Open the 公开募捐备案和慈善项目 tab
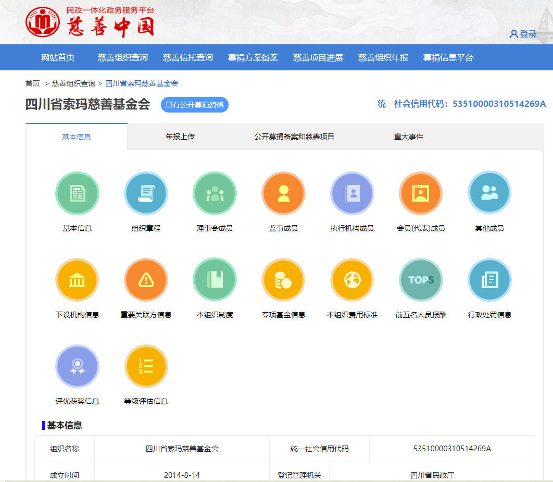This screenshot has height=482, width=553. click(x=294, y=137)
